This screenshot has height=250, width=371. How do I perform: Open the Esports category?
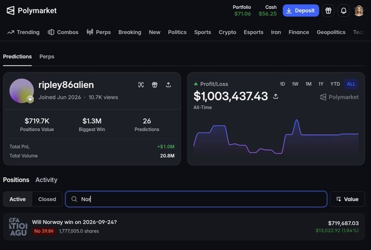253,32
